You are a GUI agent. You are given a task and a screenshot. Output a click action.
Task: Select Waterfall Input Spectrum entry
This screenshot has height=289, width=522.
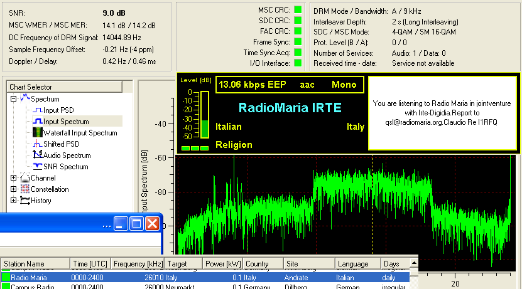80,132
